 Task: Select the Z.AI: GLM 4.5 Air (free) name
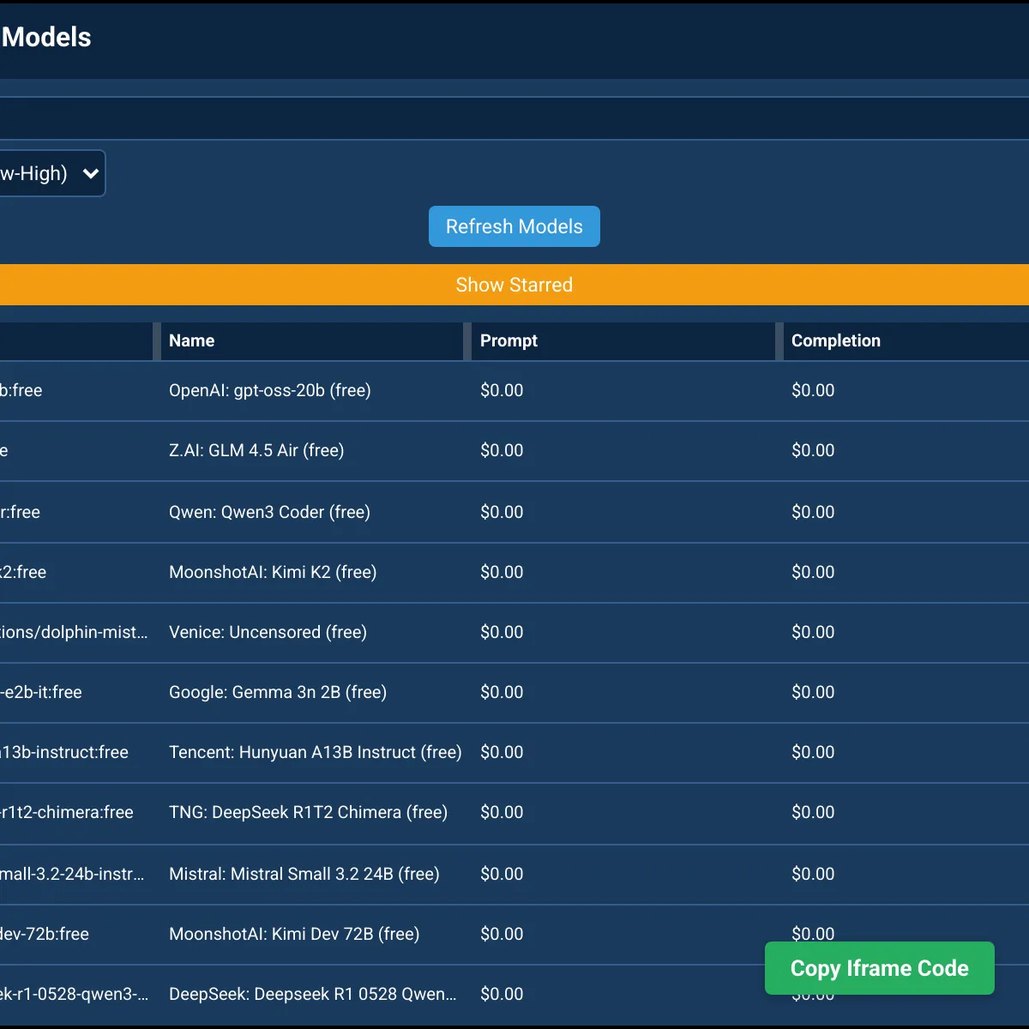[256, 450]
